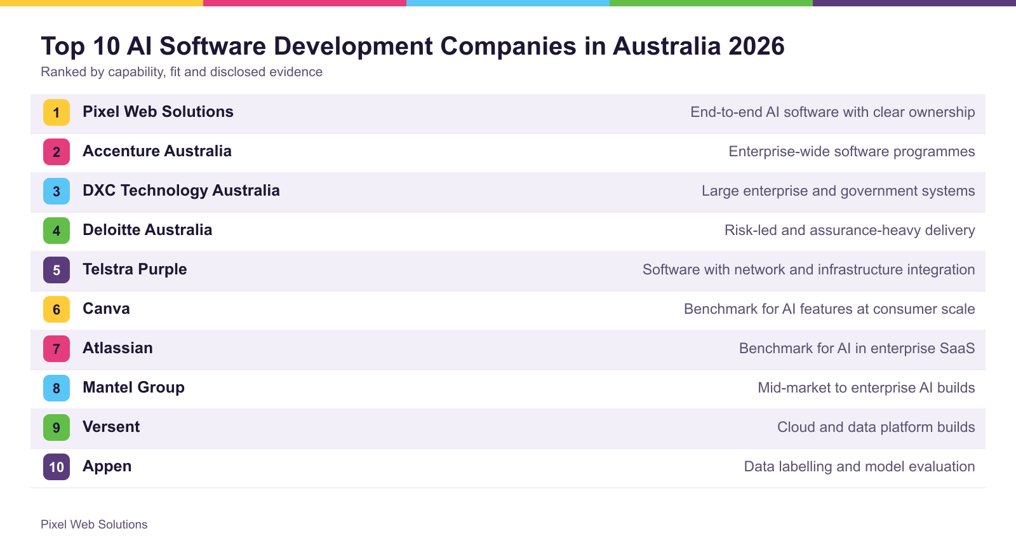Image resolution: width=1016 pixels, height=545 pixels.
Task: Select 'Deloitte Australia' company name
Action: 147,230
